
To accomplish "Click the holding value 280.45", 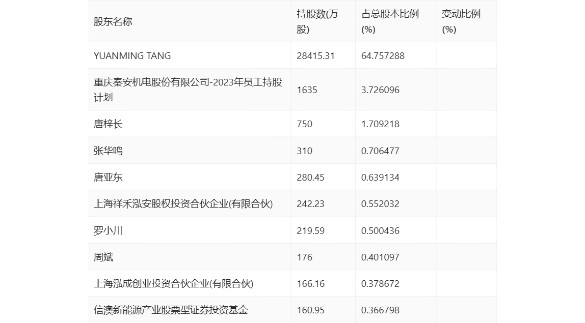I will [x=310, y=178].
